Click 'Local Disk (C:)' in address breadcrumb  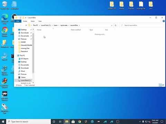point(46,25)
